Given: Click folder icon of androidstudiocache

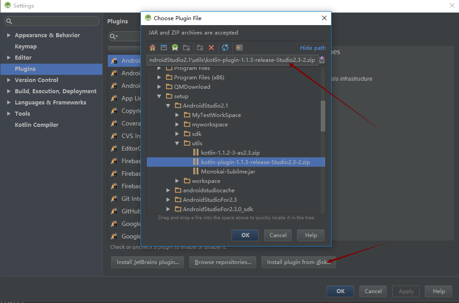Looking at the screenshot, I should tap(178, 190).
